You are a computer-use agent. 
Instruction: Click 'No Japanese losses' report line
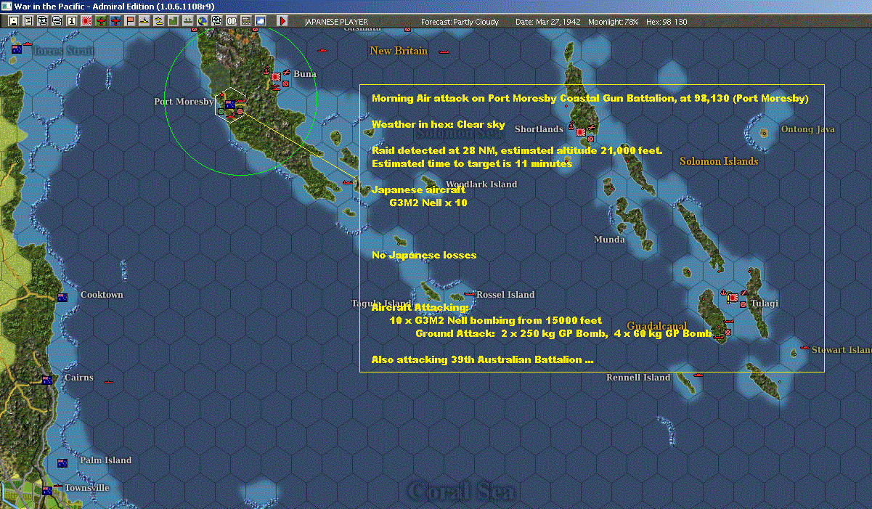[x=424, y=256]
